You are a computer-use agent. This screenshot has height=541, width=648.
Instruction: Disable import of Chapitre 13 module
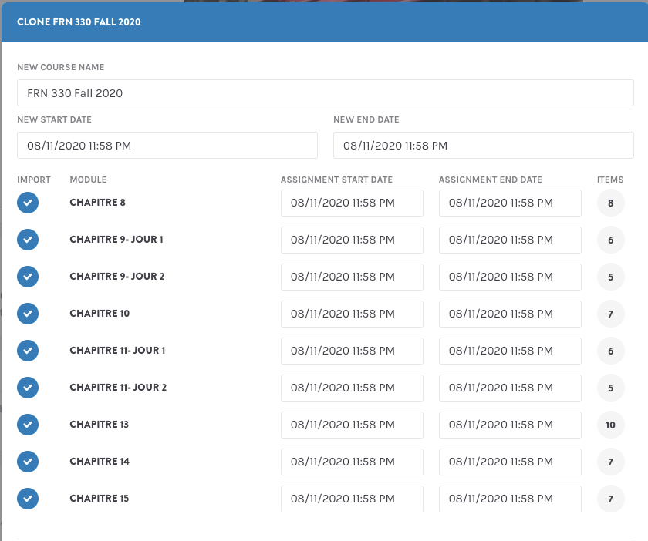28,425
